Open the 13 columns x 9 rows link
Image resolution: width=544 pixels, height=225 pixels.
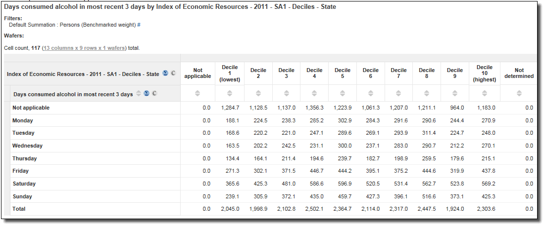84,48
